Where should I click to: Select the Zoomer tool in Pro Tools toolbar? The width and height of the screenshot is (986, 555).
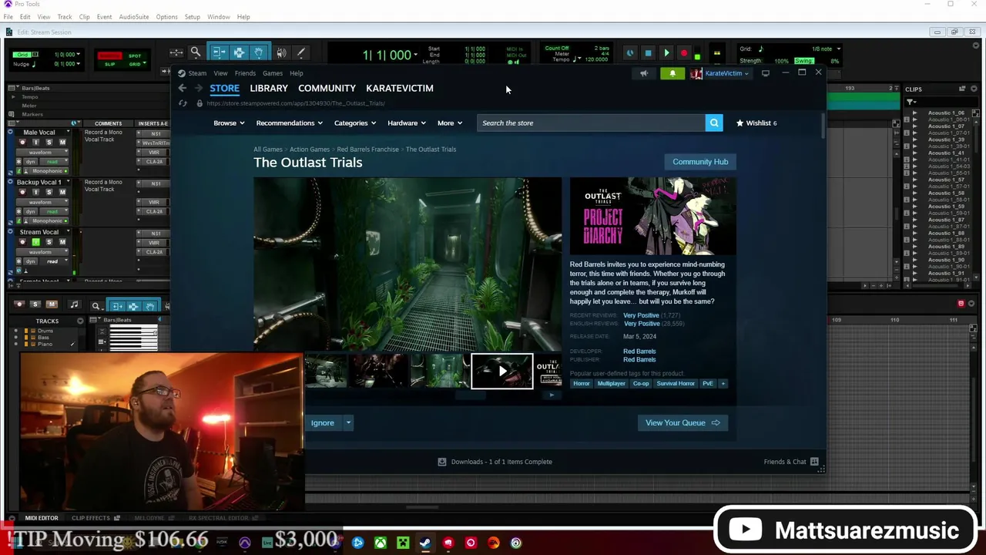click(x=196, y=52)
